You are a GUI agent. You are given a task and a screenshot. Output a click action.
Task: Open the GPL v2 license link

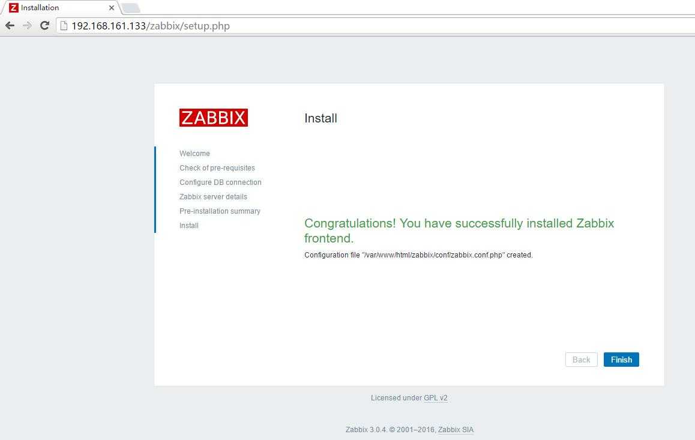[435, 398]
